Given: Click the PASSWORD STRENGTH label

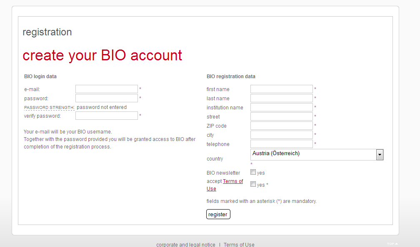Looking at the screenshot, I should click(49, 107).
